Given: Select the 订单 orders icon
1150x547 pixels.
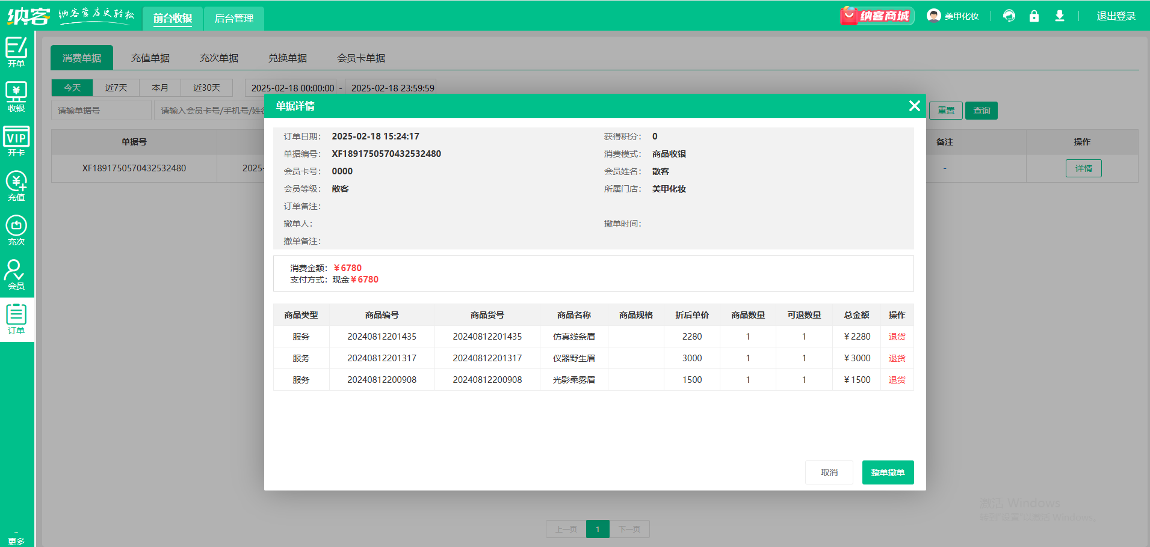Looking at the screenshot, I should point(16,319).
